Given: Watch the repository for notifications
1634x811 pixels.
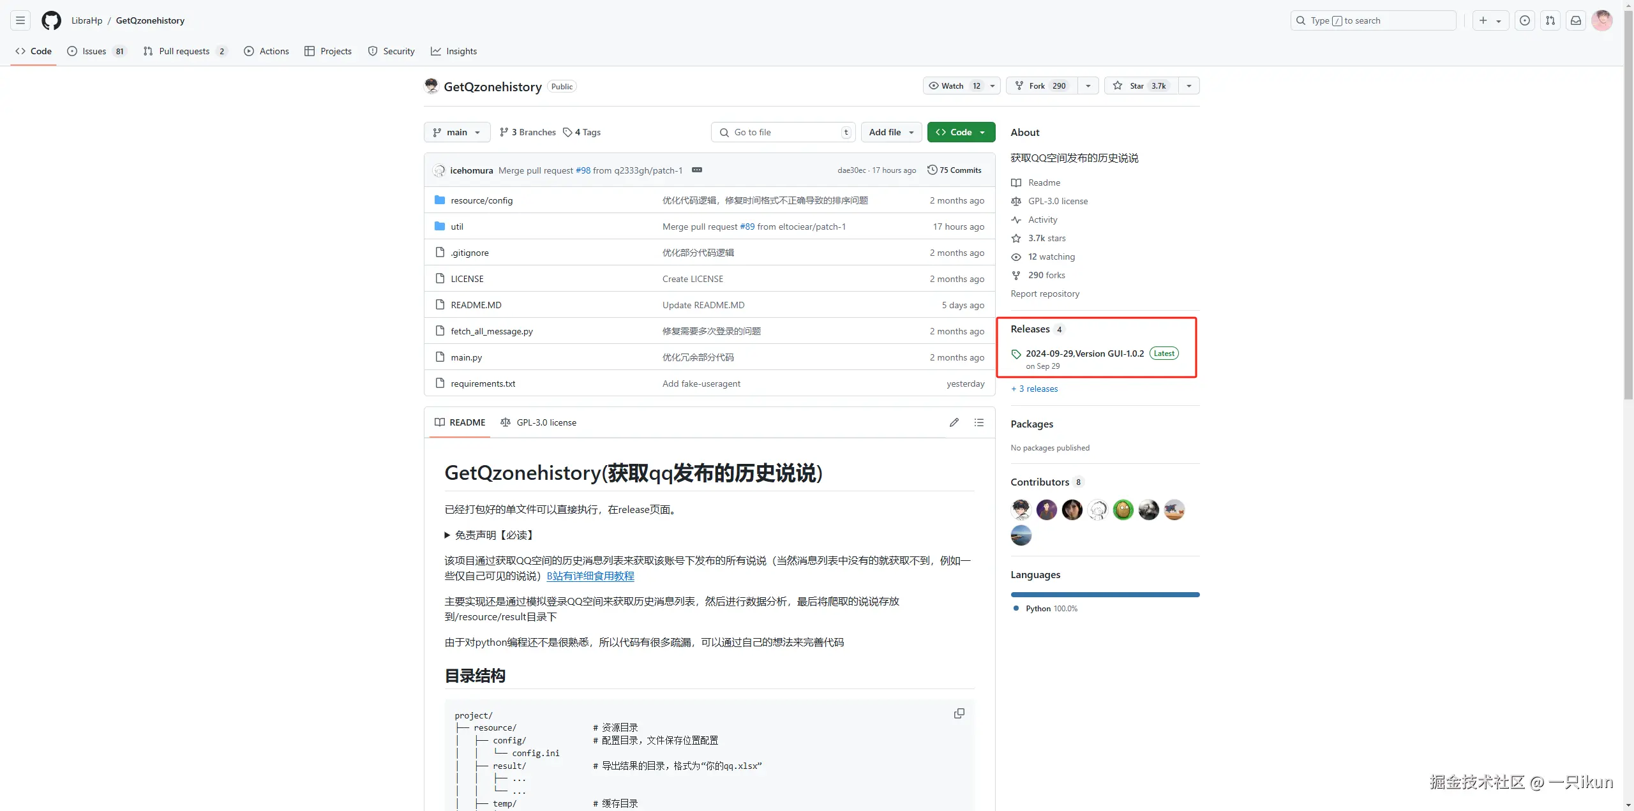Looking at the screenshot, I should pos(954,86).
